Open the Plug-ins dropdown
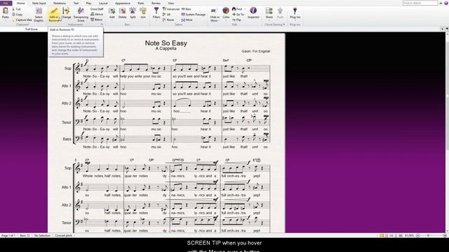Screen dimensions: 449x252 (295, 13)
